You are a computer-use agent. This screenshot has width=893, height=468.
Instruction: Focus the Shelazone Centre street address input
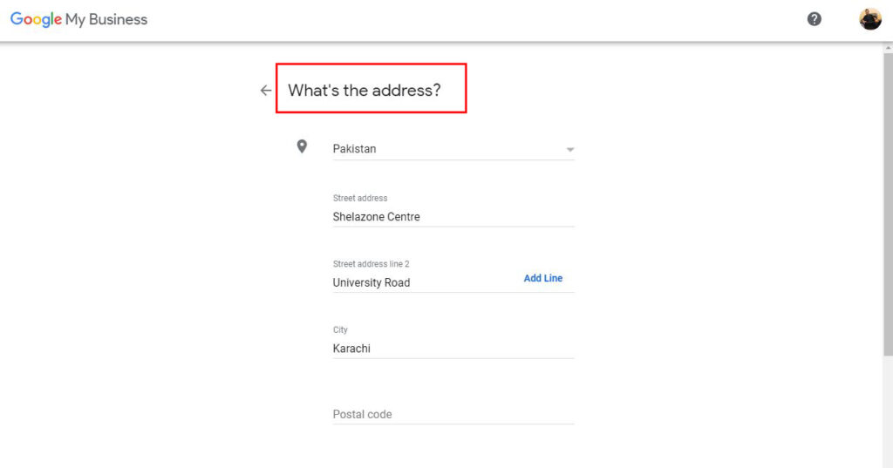(436, 217)
